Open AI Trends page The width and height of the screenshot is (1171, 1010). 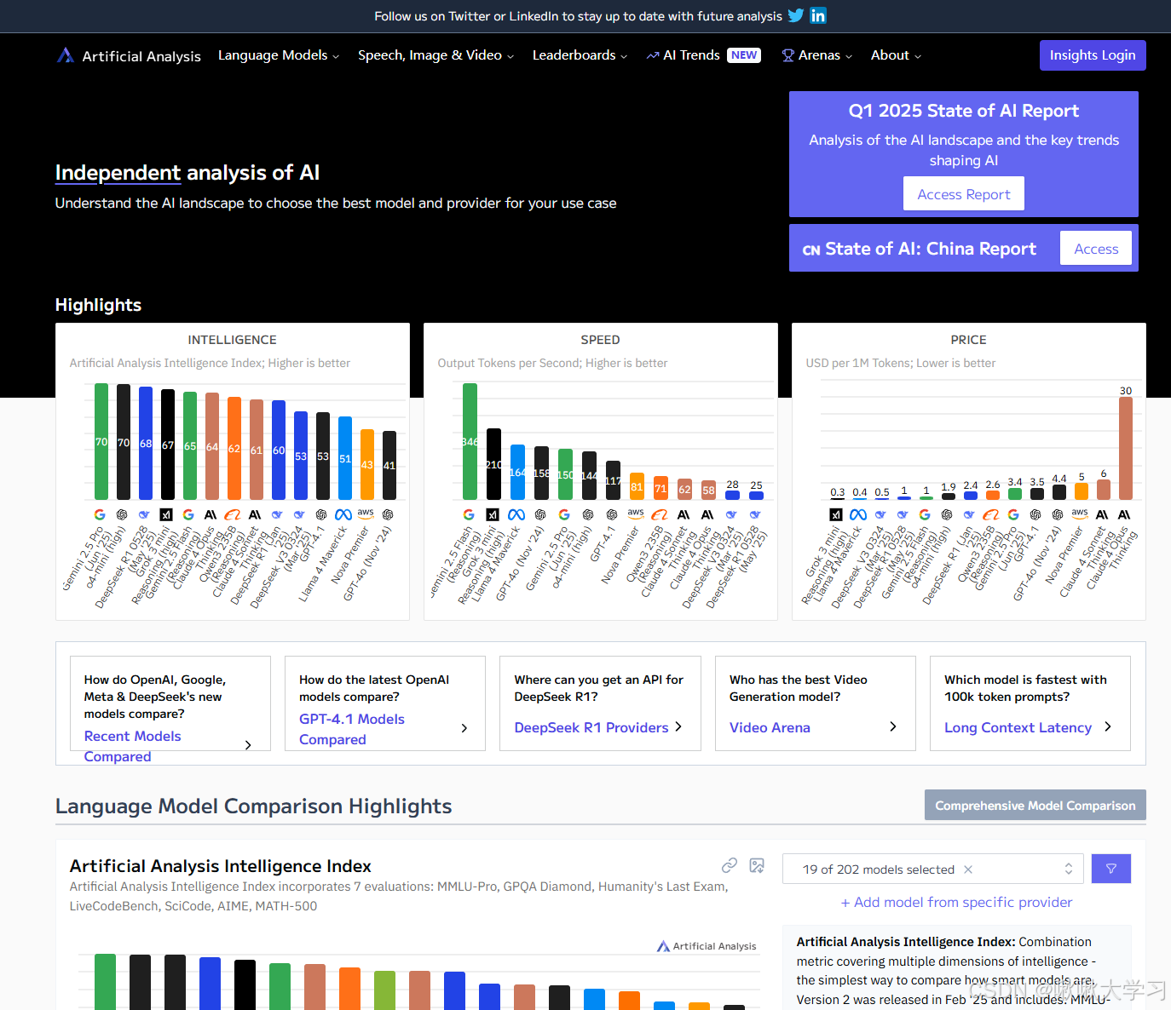tap(691, 55)
